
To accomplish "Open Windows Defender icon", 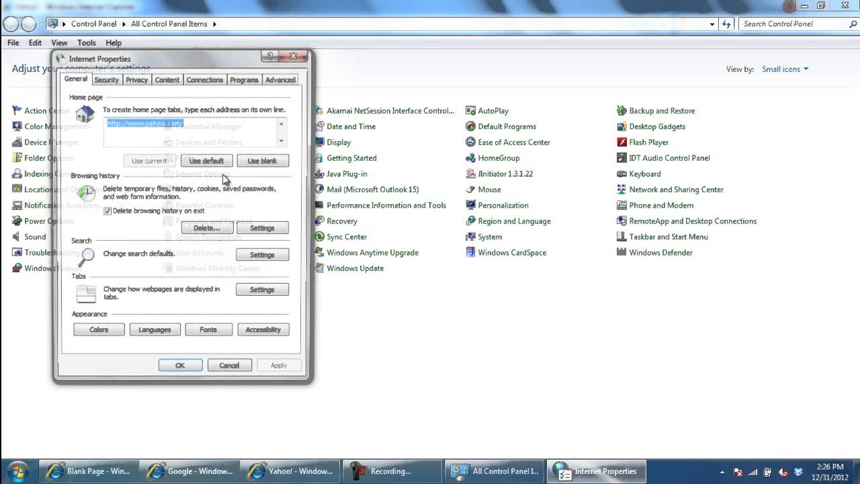I will (x=655, y=253).
